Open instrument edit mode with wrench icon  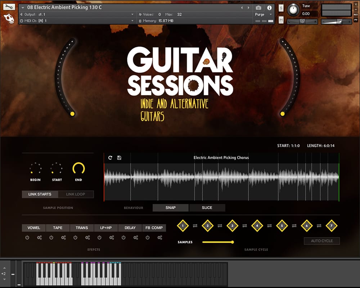(x=9, y=7)
